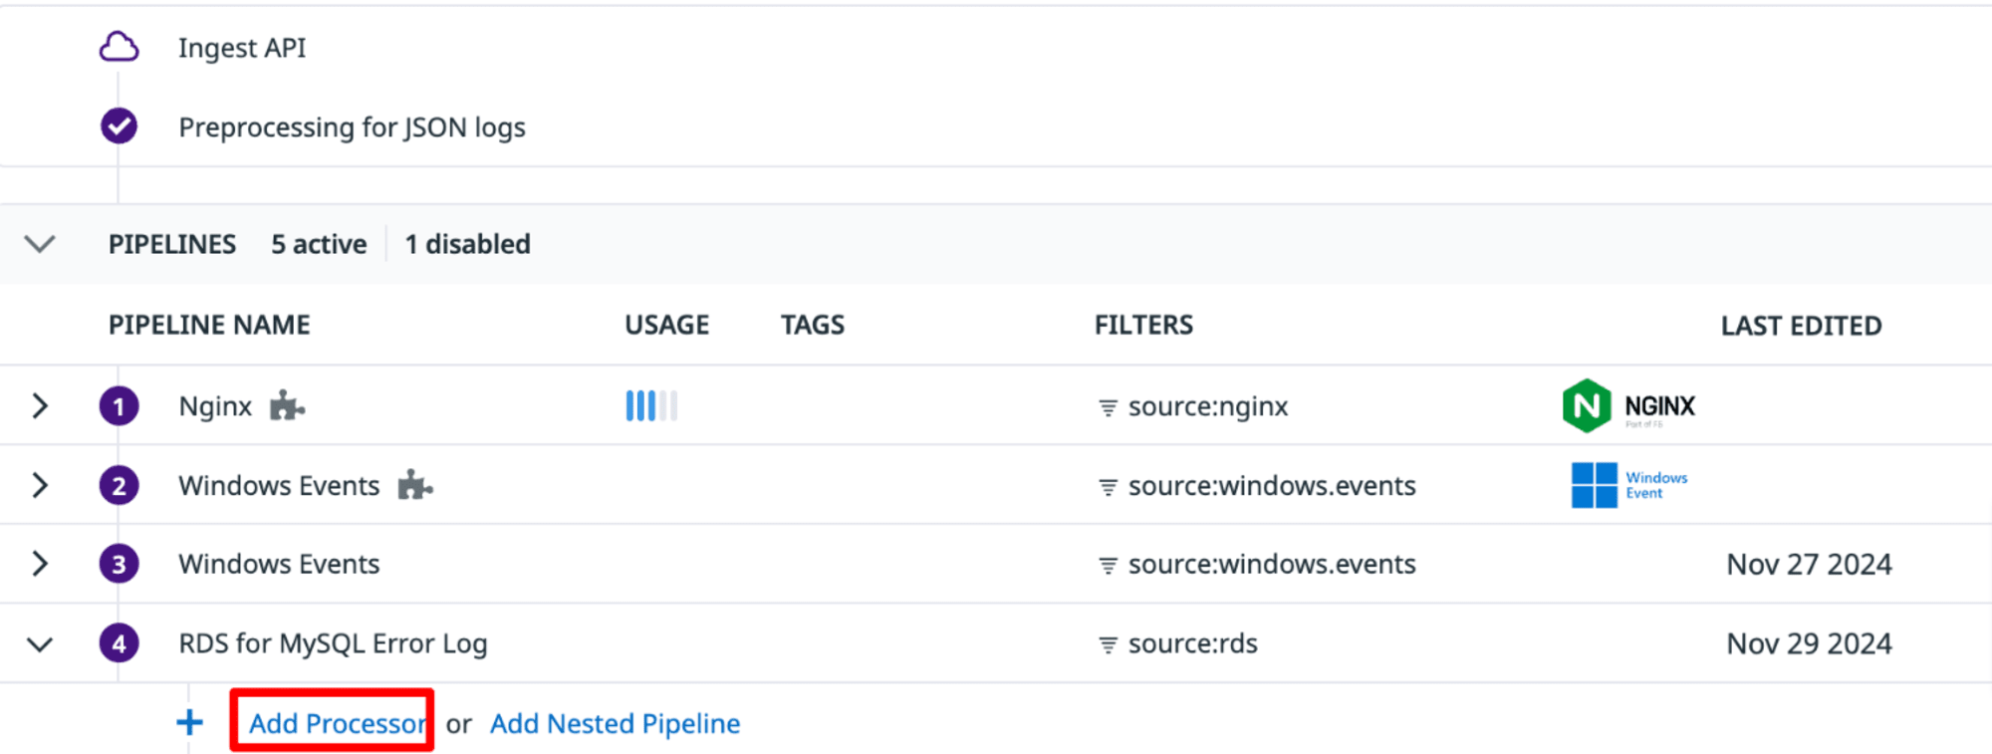
Task: Click the USAGE column header
Action: click(667, 325)
